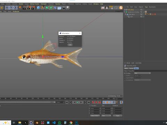Go to end of animation
Image resolution: width=167 pixels, height=125 pixels.
[x=89, y=102]
